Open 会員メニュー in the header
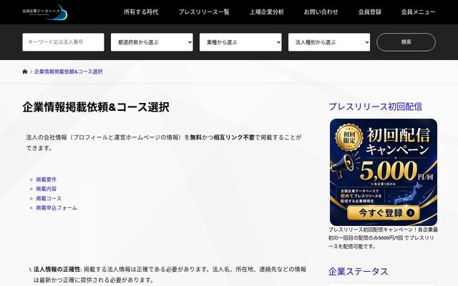The image size is (458, 286). click(x=418, y=12)
